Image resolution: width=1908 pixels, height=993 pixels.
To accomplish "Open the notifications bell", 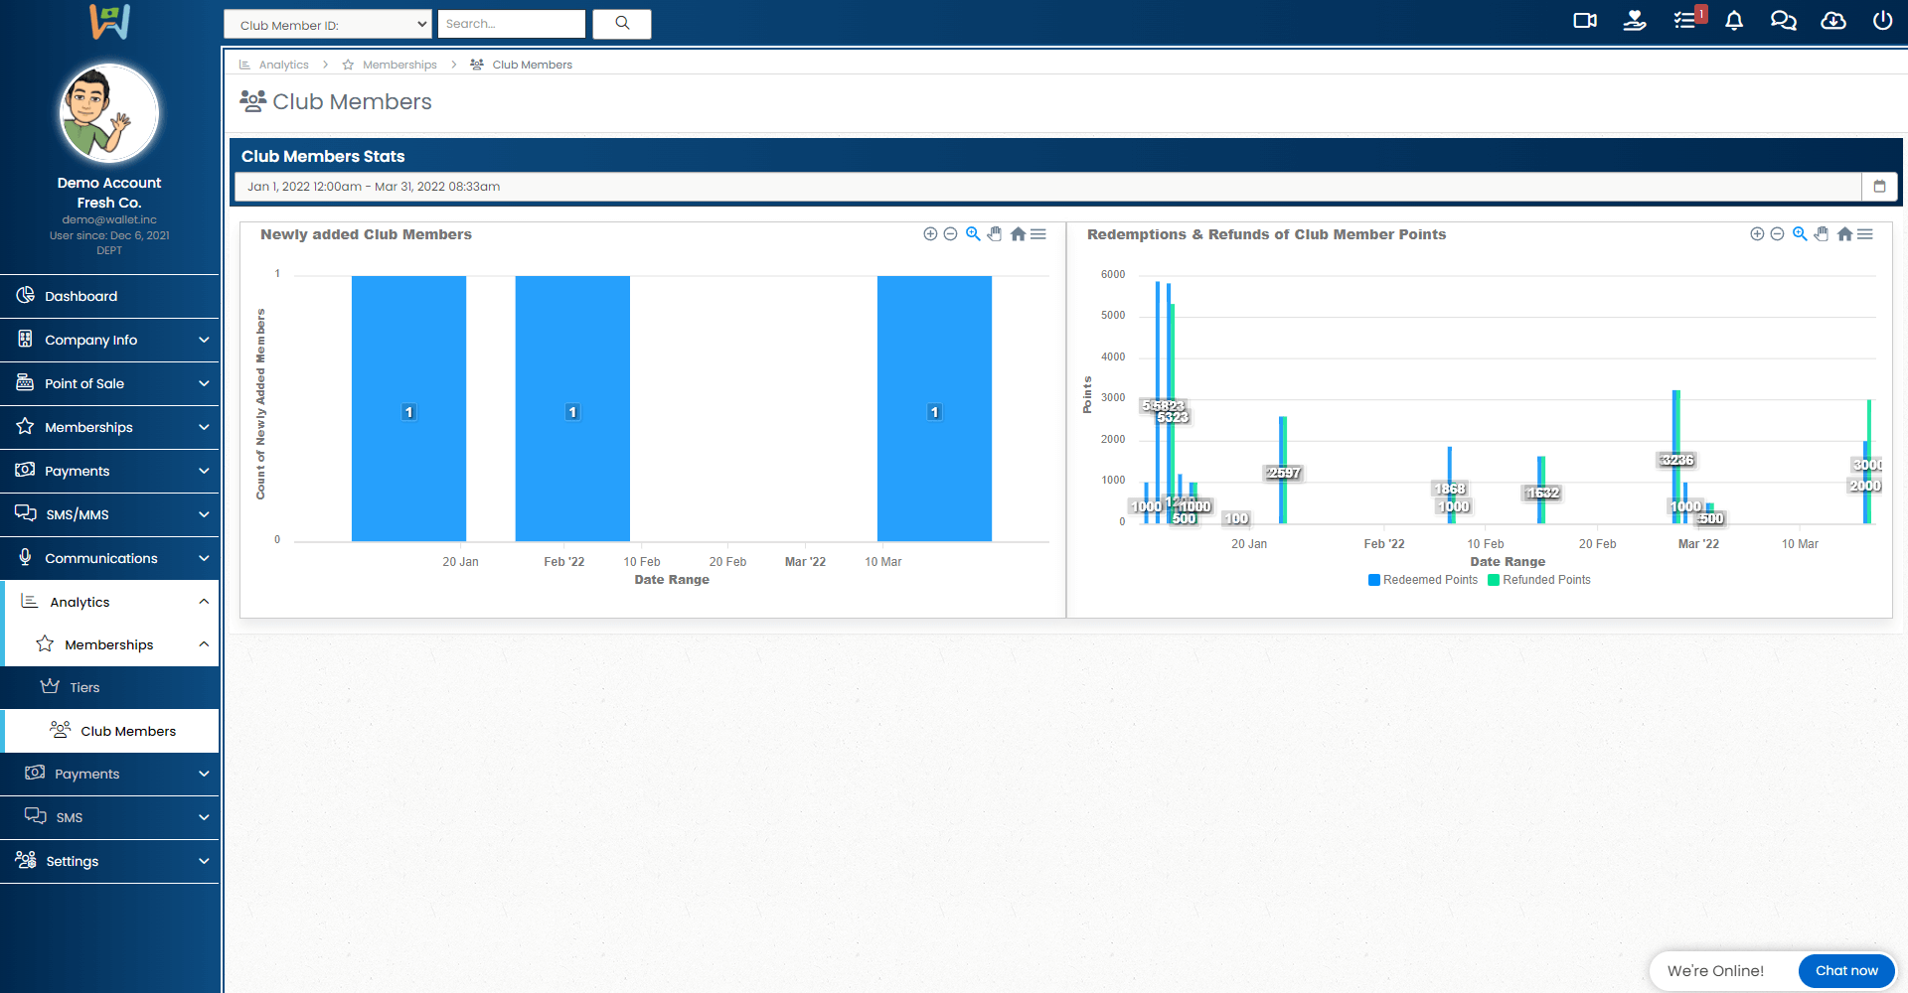I will pyautogui.click(x=1734, y=21).
